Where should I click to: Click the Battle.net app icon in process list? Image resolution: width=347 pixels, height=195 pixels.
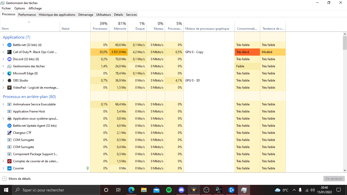(x=9, y=45)
